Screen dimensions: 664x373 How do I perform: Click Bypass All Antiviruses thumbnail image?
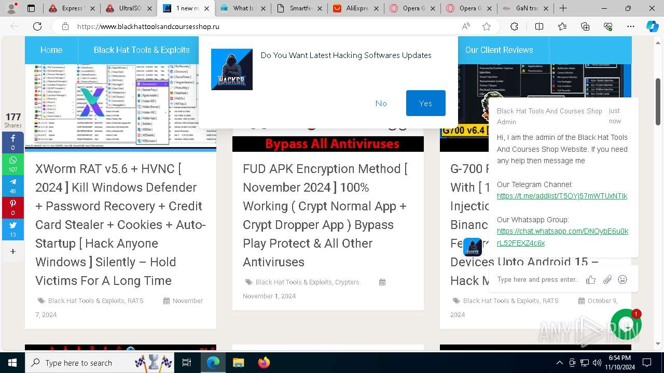tap(328, 140)
